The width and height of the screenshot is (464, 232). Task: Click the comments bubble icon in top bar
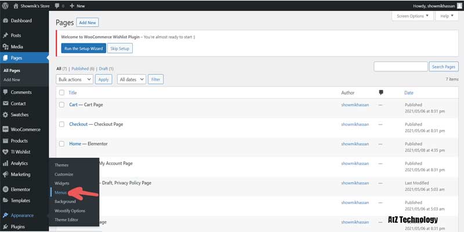57,5
